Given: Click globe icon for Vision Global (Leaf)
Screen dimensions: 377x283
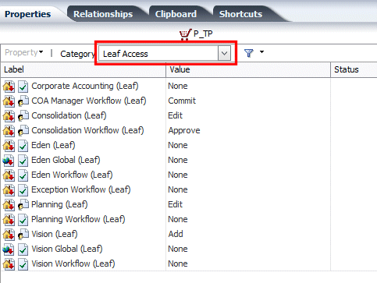Looking at the screenshot, I should (x=9, y=249).
